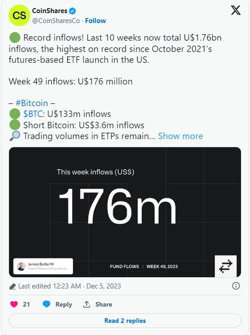Open the tweet info circle icon
The height and width of the screenshot is (335, 250).
point(235,286)
